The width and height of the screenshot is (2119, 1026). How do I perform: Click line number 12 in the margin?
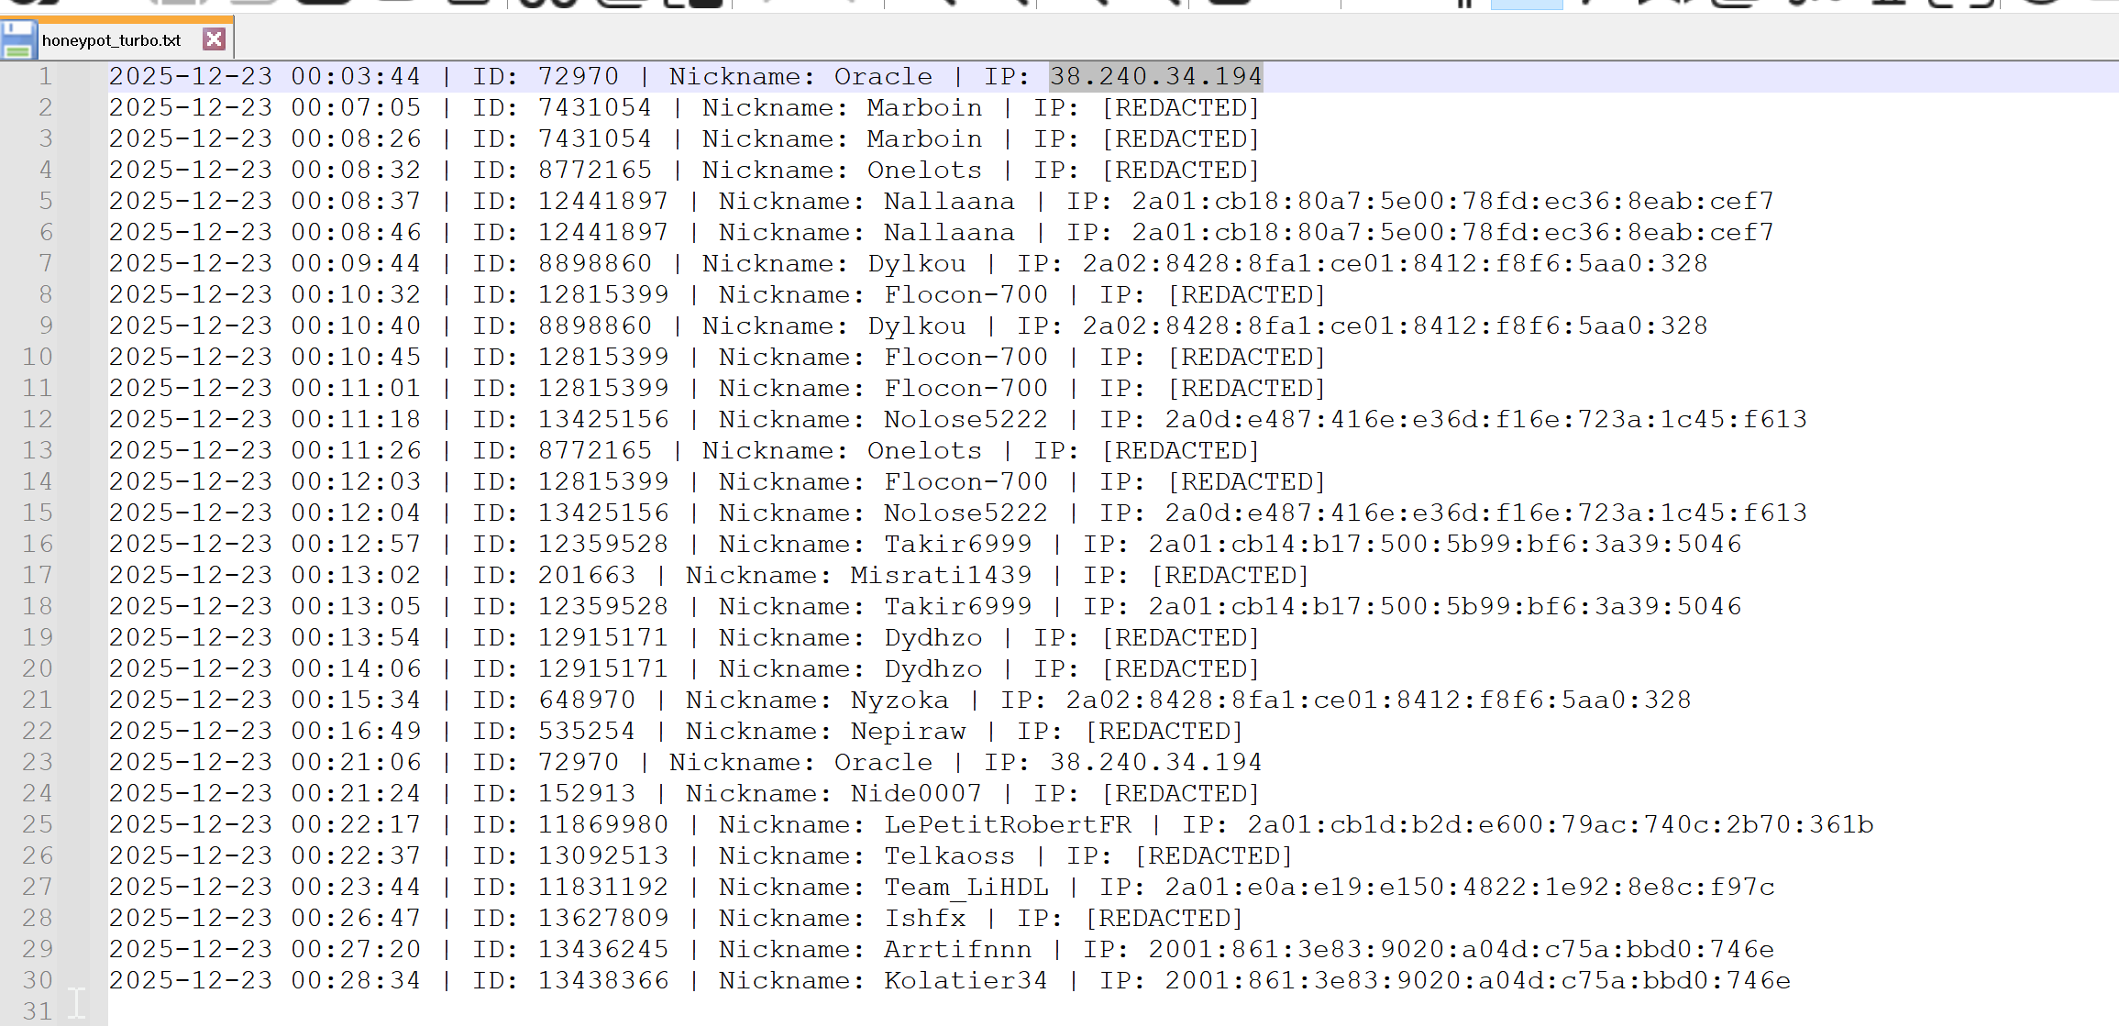(x=39, y=420)
